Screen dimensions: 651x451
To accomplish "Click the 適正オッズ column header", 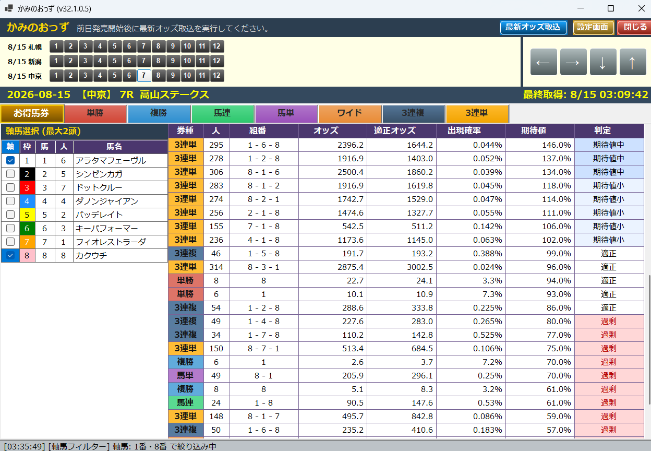I will [x=402, y=131].
